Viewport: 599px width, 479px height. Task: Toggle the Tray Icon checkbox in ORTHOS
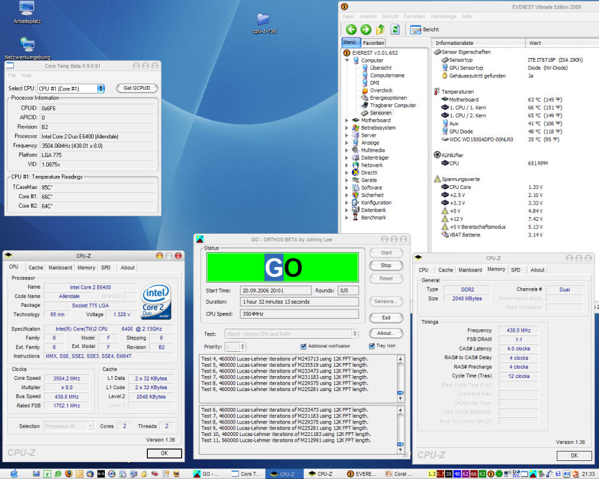(x=372, y=346)
